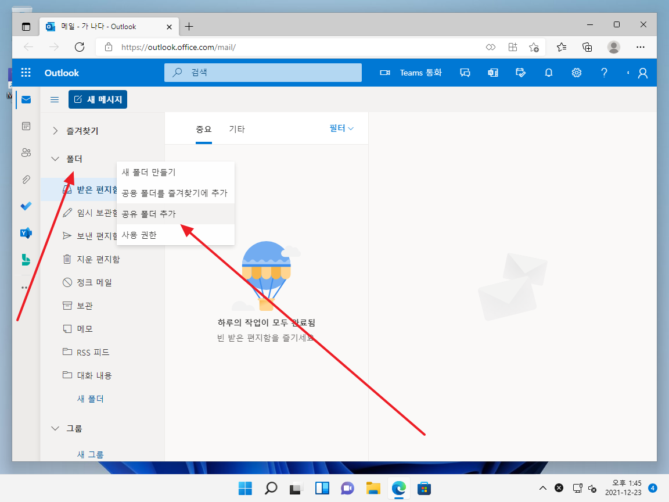Screen dimensions: 669x502
Task: Switch to the 중요 focused tab
Action: pyautogui.click(x=203, y=129)
